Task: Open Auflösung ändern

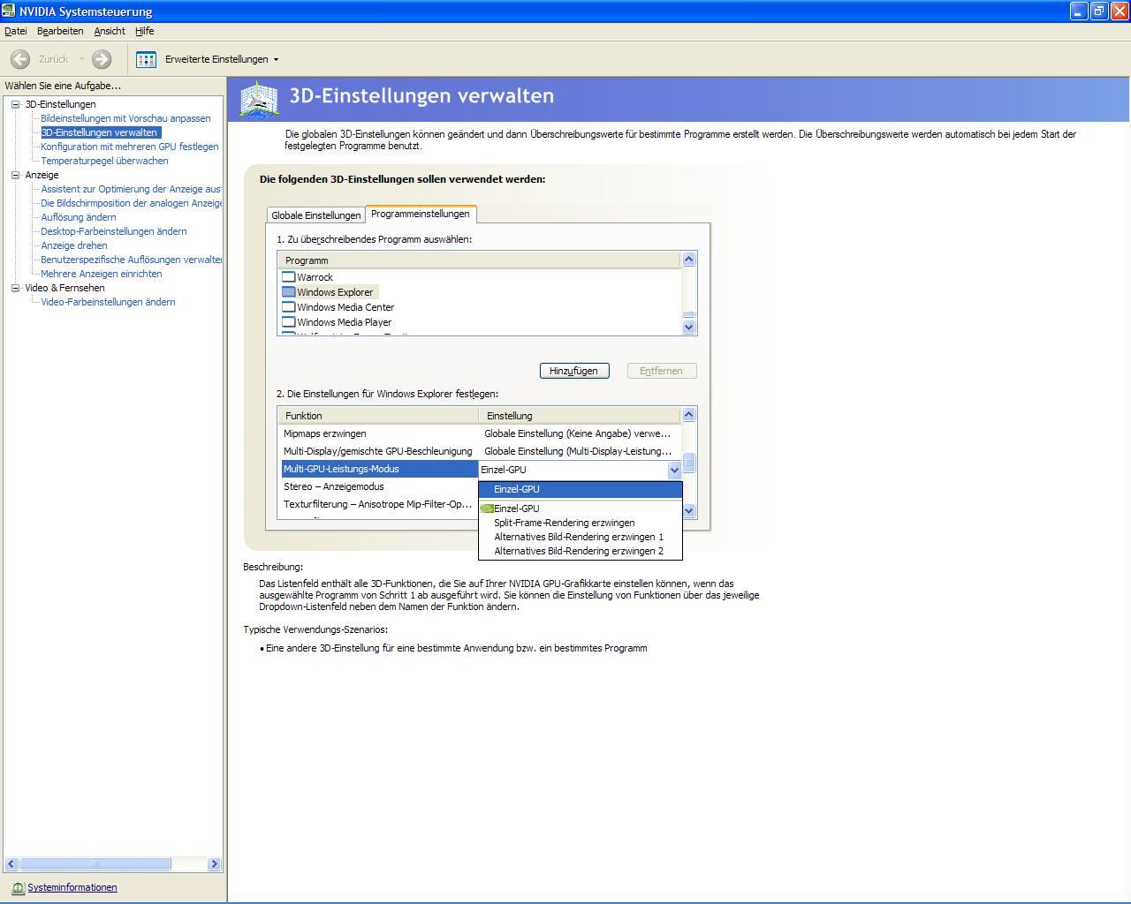Action: tap(79, 217)
